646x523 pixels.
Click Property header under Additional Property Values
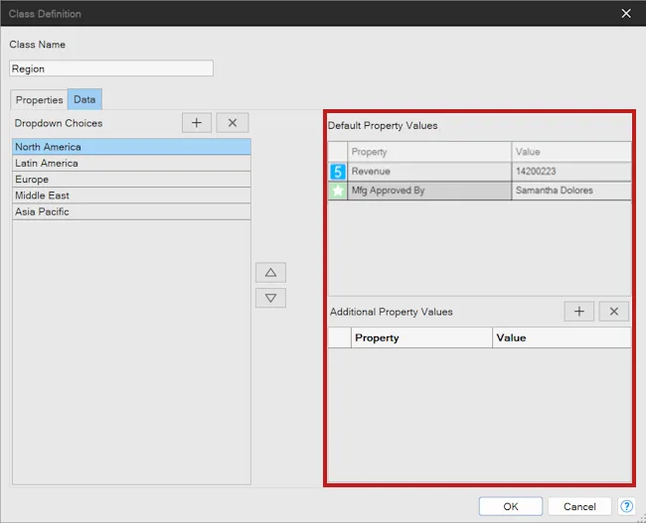coord(421,337)
